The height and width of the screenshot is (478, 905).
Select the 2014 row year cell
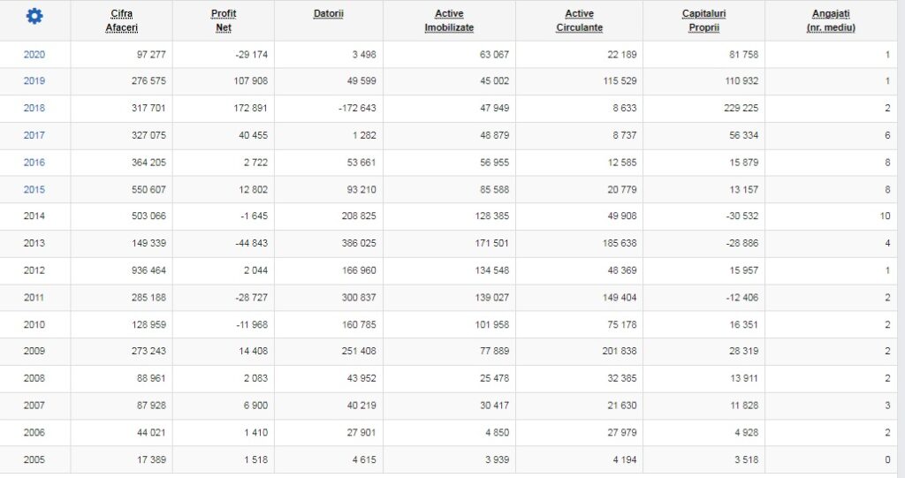coord(34,216)
